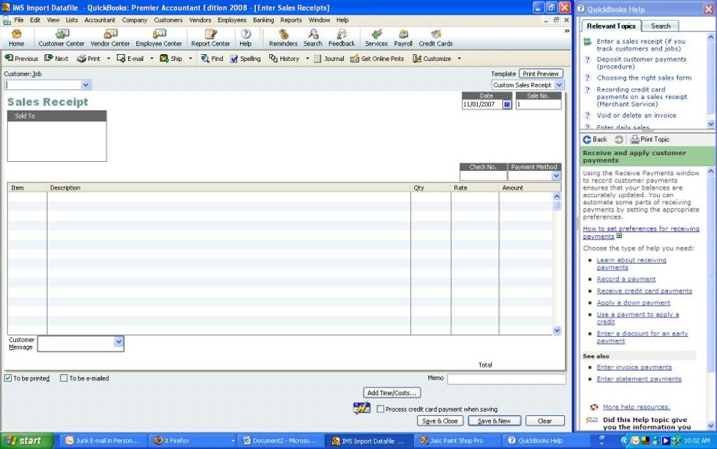
Task: Expand the History dropdown arrow
Action: point(307,59)
